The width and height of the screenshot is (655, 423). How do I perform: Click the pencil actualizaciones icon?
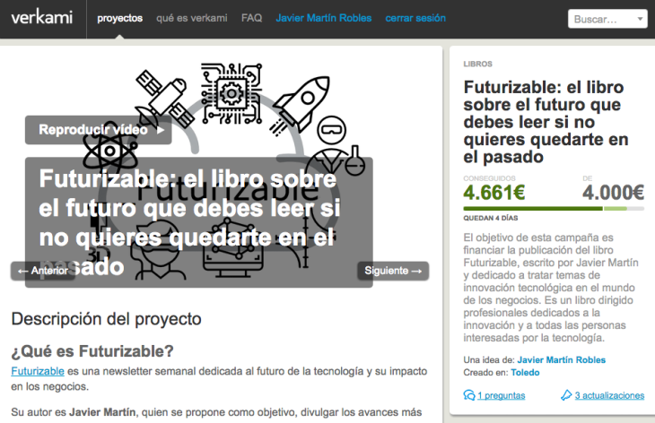[x=566, y=395]
